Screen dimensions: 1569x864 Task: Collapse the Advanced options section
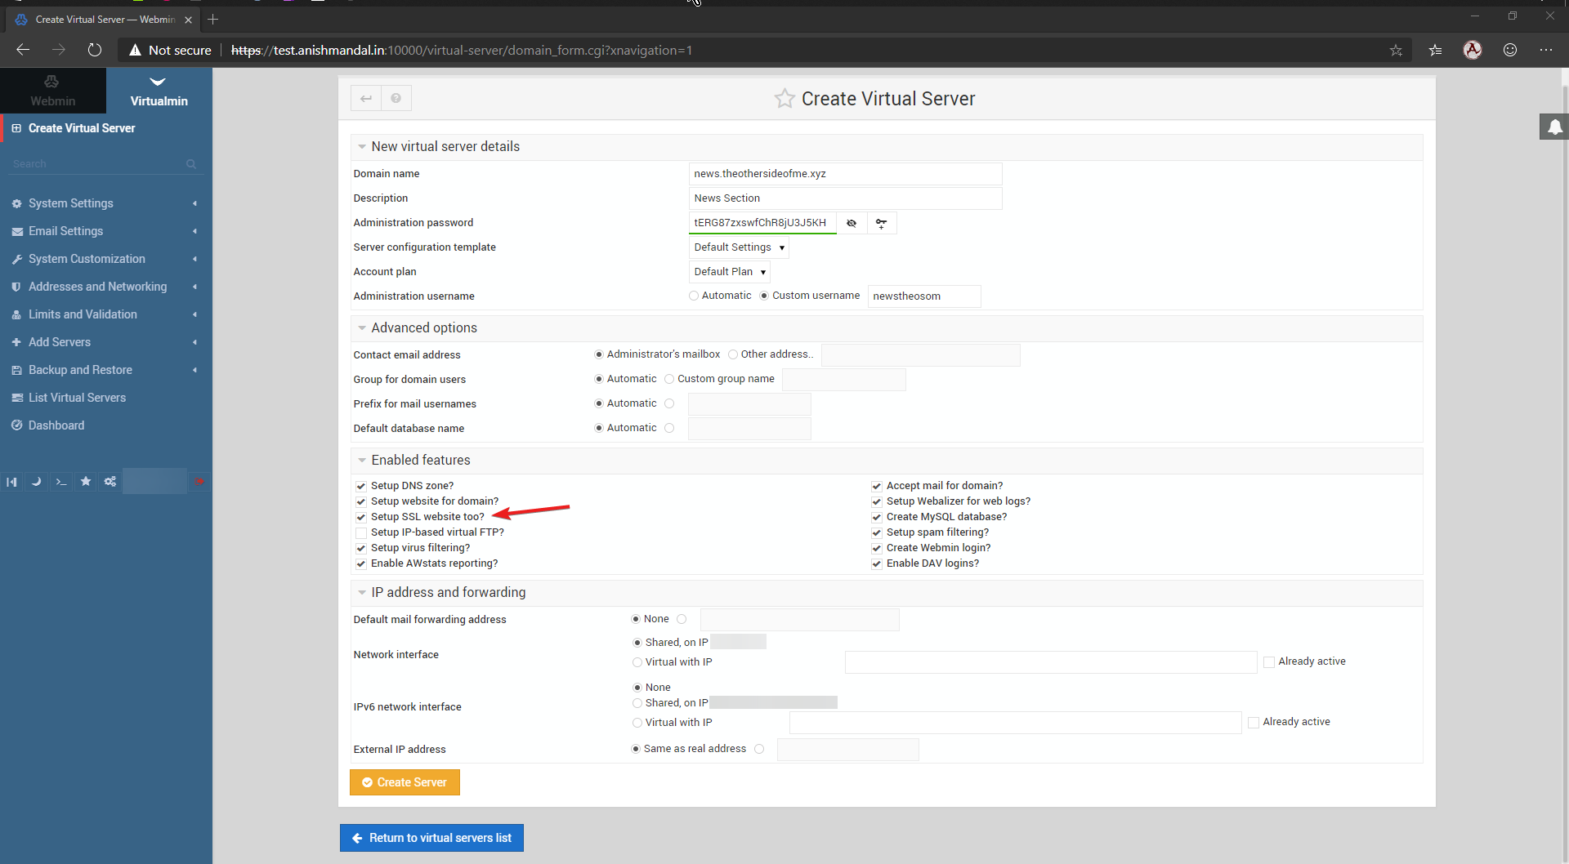pyautogui.click(x=362, y=327)
